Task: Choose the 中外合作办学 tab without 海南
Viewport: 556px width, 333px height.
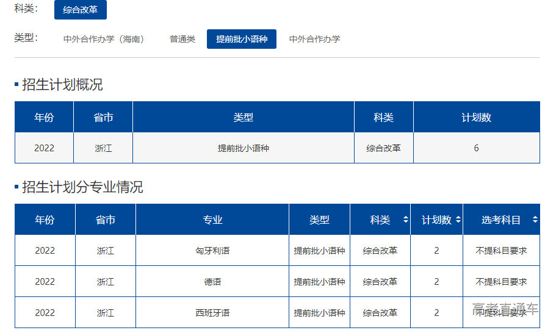Action: (314, 39)
